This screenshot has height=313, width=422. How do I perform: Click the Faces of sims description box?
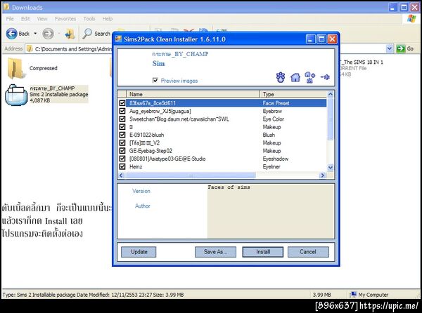coord(271,211)
